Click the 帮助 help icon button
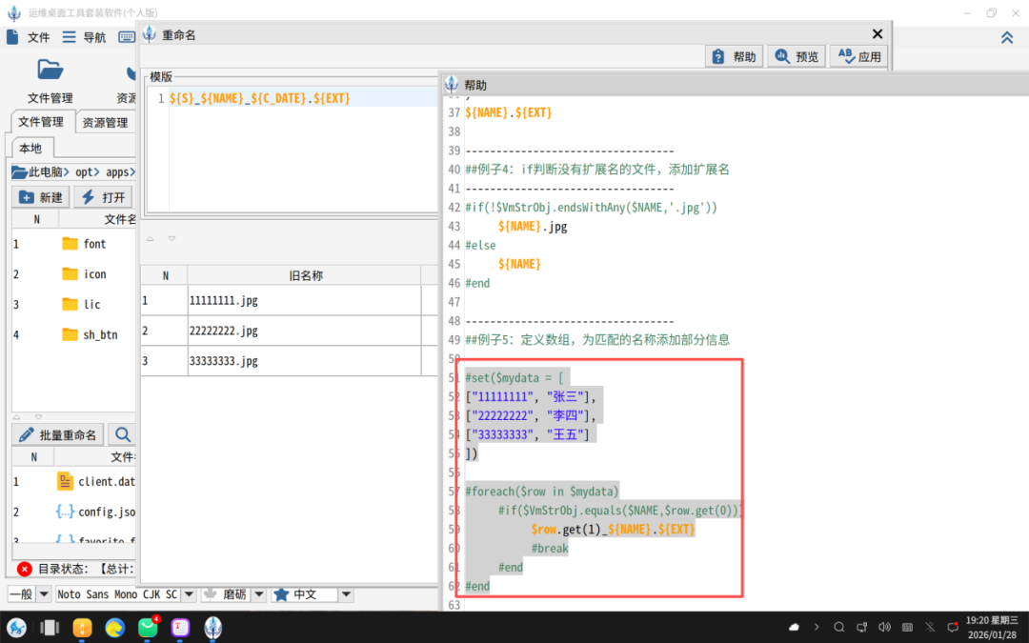Image resolution: width=1029 pixels, height=643 pixels. tap(733, 57)
